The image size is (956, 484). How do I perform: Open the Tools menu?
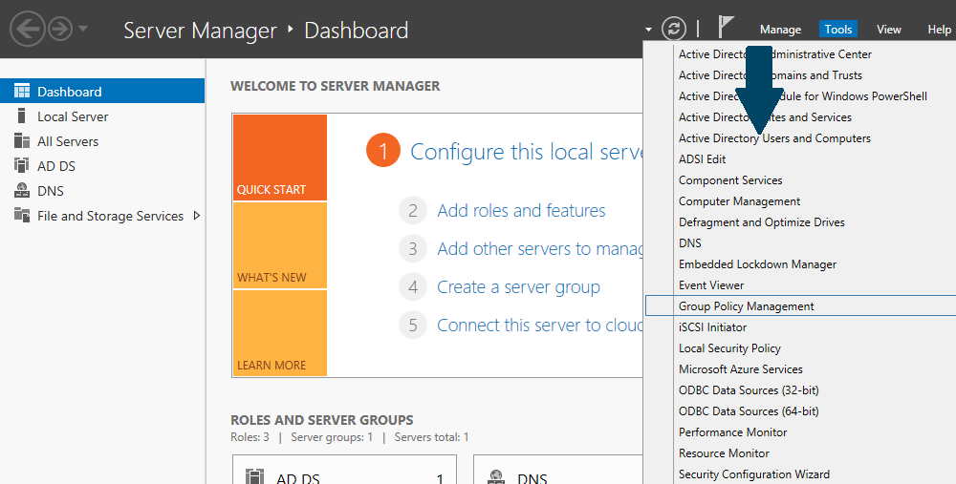pyautogui.click(x=838, y=30)
